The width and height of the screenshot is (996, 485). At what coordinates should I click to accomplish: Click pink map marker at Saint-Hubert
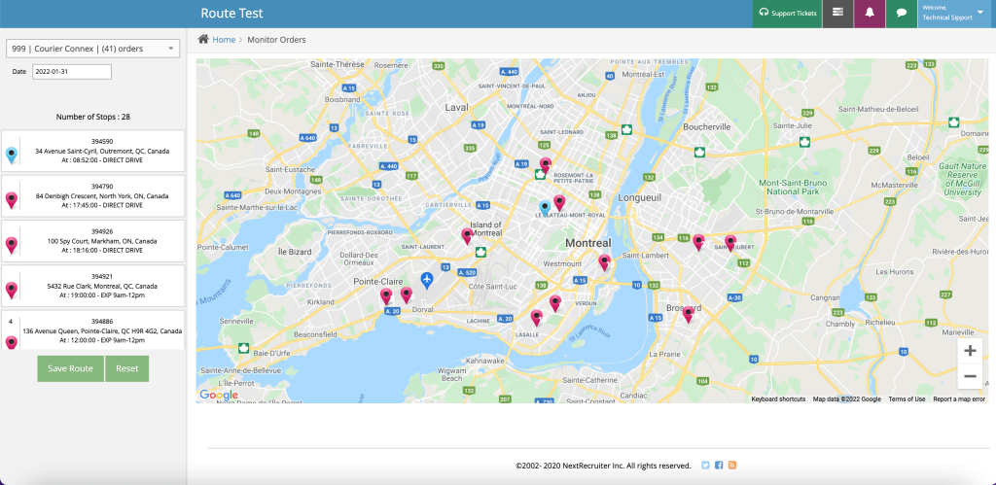point(730,243)
